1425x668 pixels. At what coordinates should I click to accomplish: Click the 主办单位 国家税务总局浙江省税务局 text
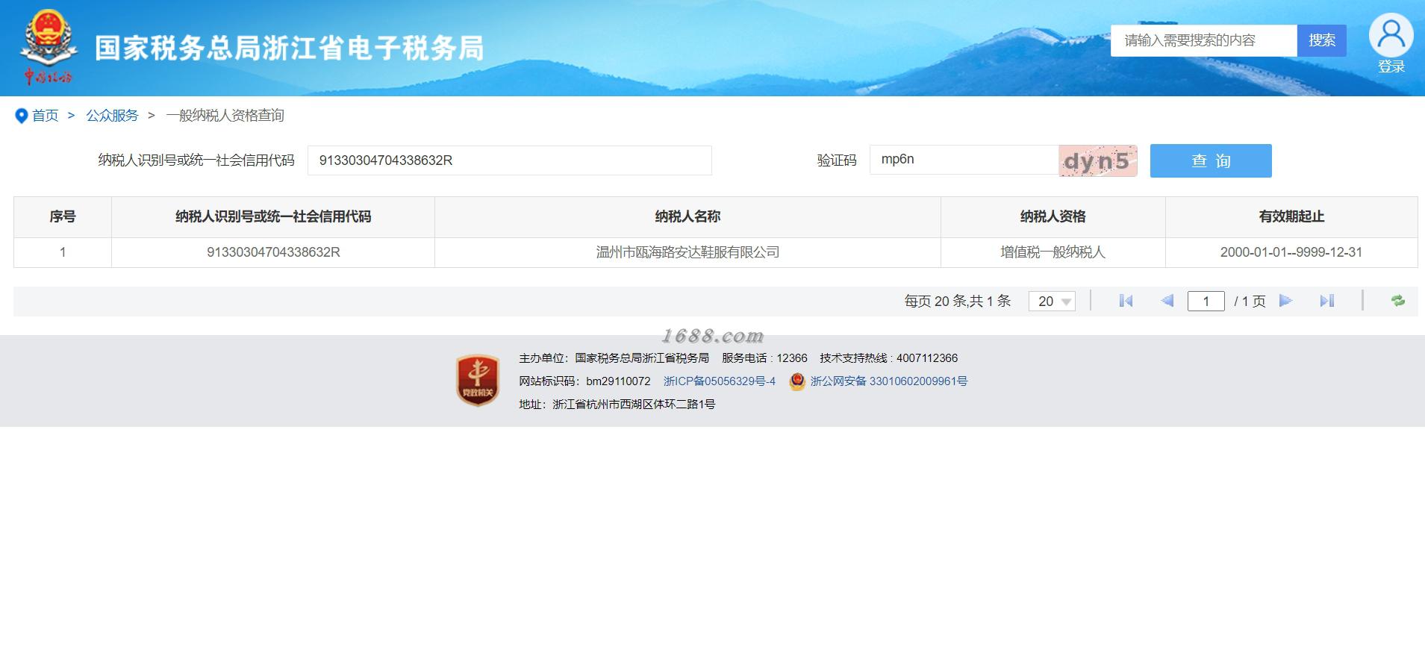(614, 358)
